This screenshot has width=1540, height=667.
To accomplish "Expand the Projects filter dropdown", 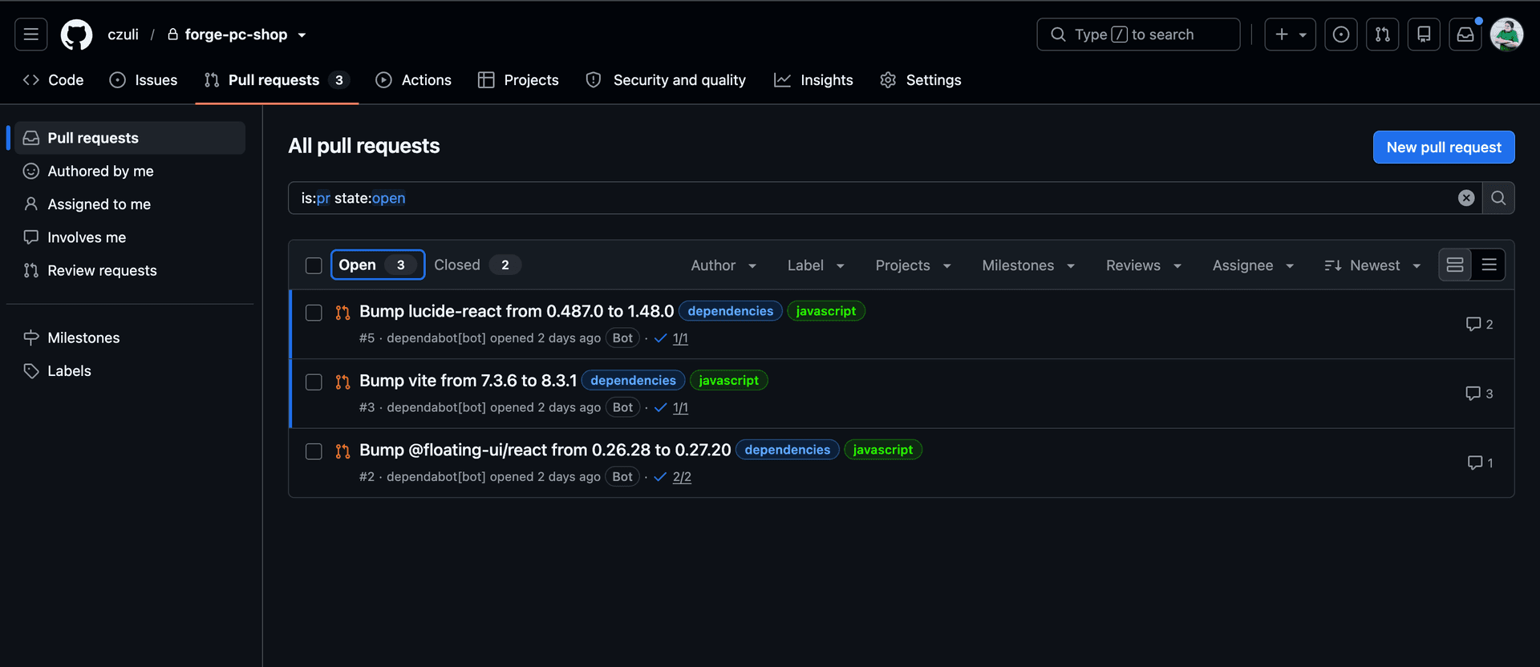I will pyautogui.click(x=913, y=265).
